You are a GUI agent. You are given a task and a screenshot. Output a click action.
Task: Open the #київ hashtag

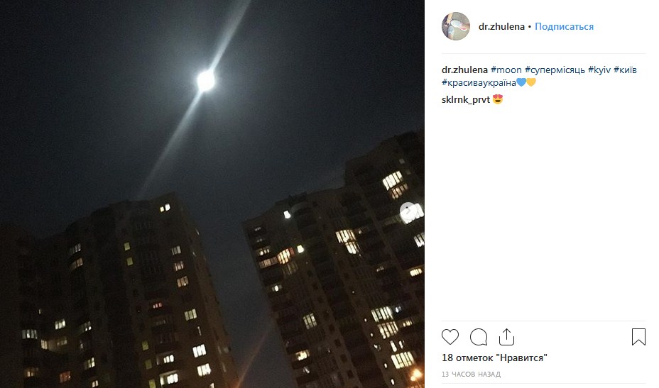pyautogui.click(x=625, y=70)
